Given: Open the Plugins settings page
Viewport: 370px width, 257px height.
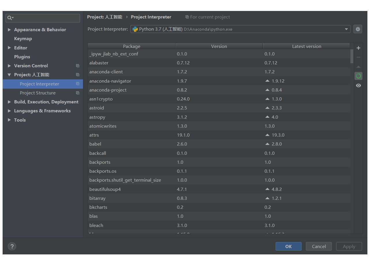Looking at the screenshot, I should (22, 57).
